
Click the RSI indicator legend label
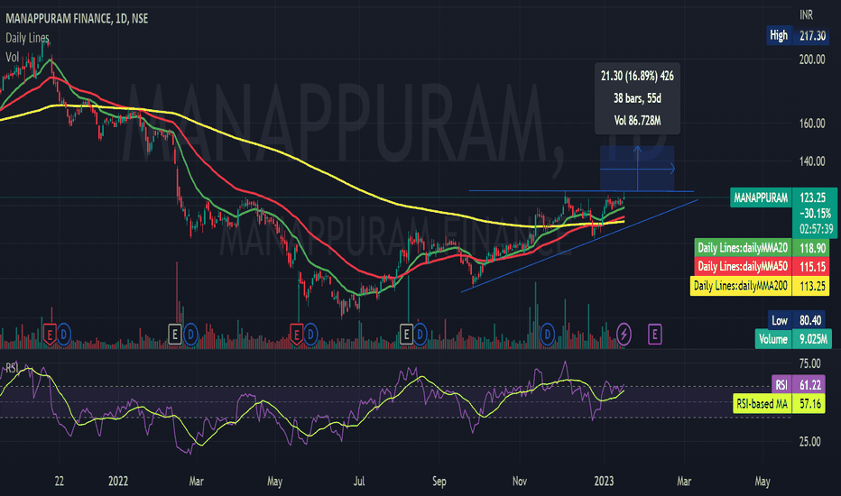pyautogui.click(x=12, y=368)
